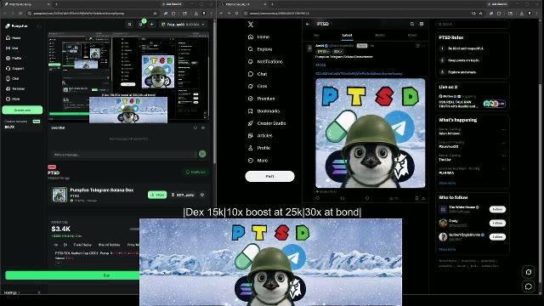Click the PTSD coin avatar thumbnail
Viewport: 544px width, 306px height.
pos(59,195)
